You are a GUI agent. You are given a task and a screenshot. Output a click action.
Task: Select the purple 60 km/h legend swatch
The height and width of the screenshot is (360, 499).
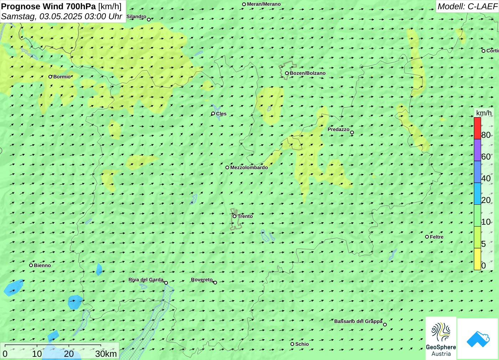477,150
